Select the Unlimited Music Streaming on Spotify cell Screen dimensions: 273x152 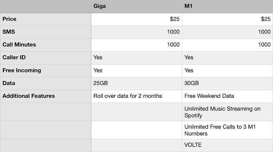[x=227, y=112]
